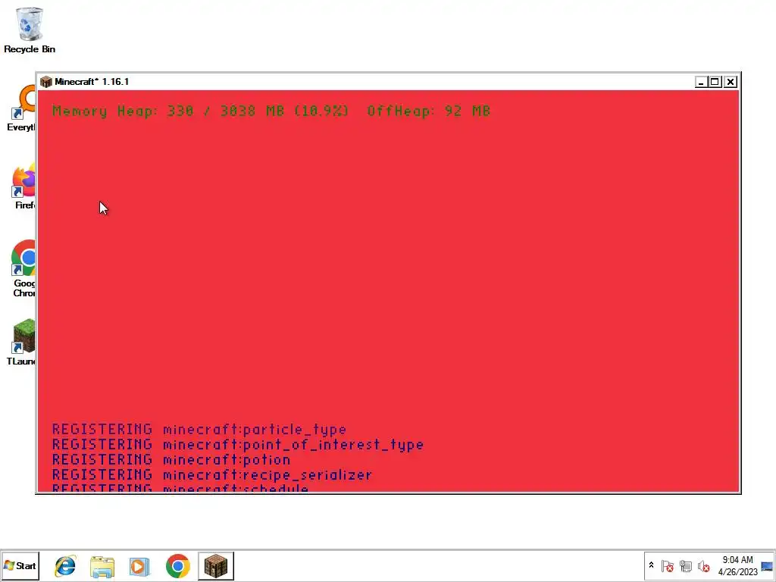Select the Firefox desktop shortcut

pyautogui.click(x=23, y=186)
